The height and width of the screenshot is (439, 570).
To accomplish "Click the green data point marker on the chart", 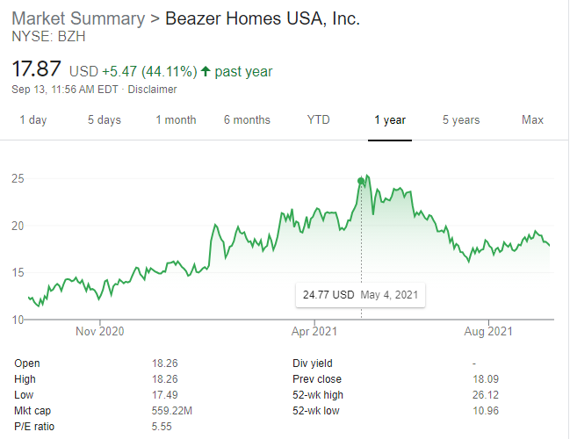I will point(361,182).
